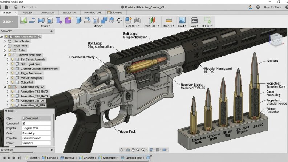
Task: Select the Fillet modify tool
Action: [87, 20]
